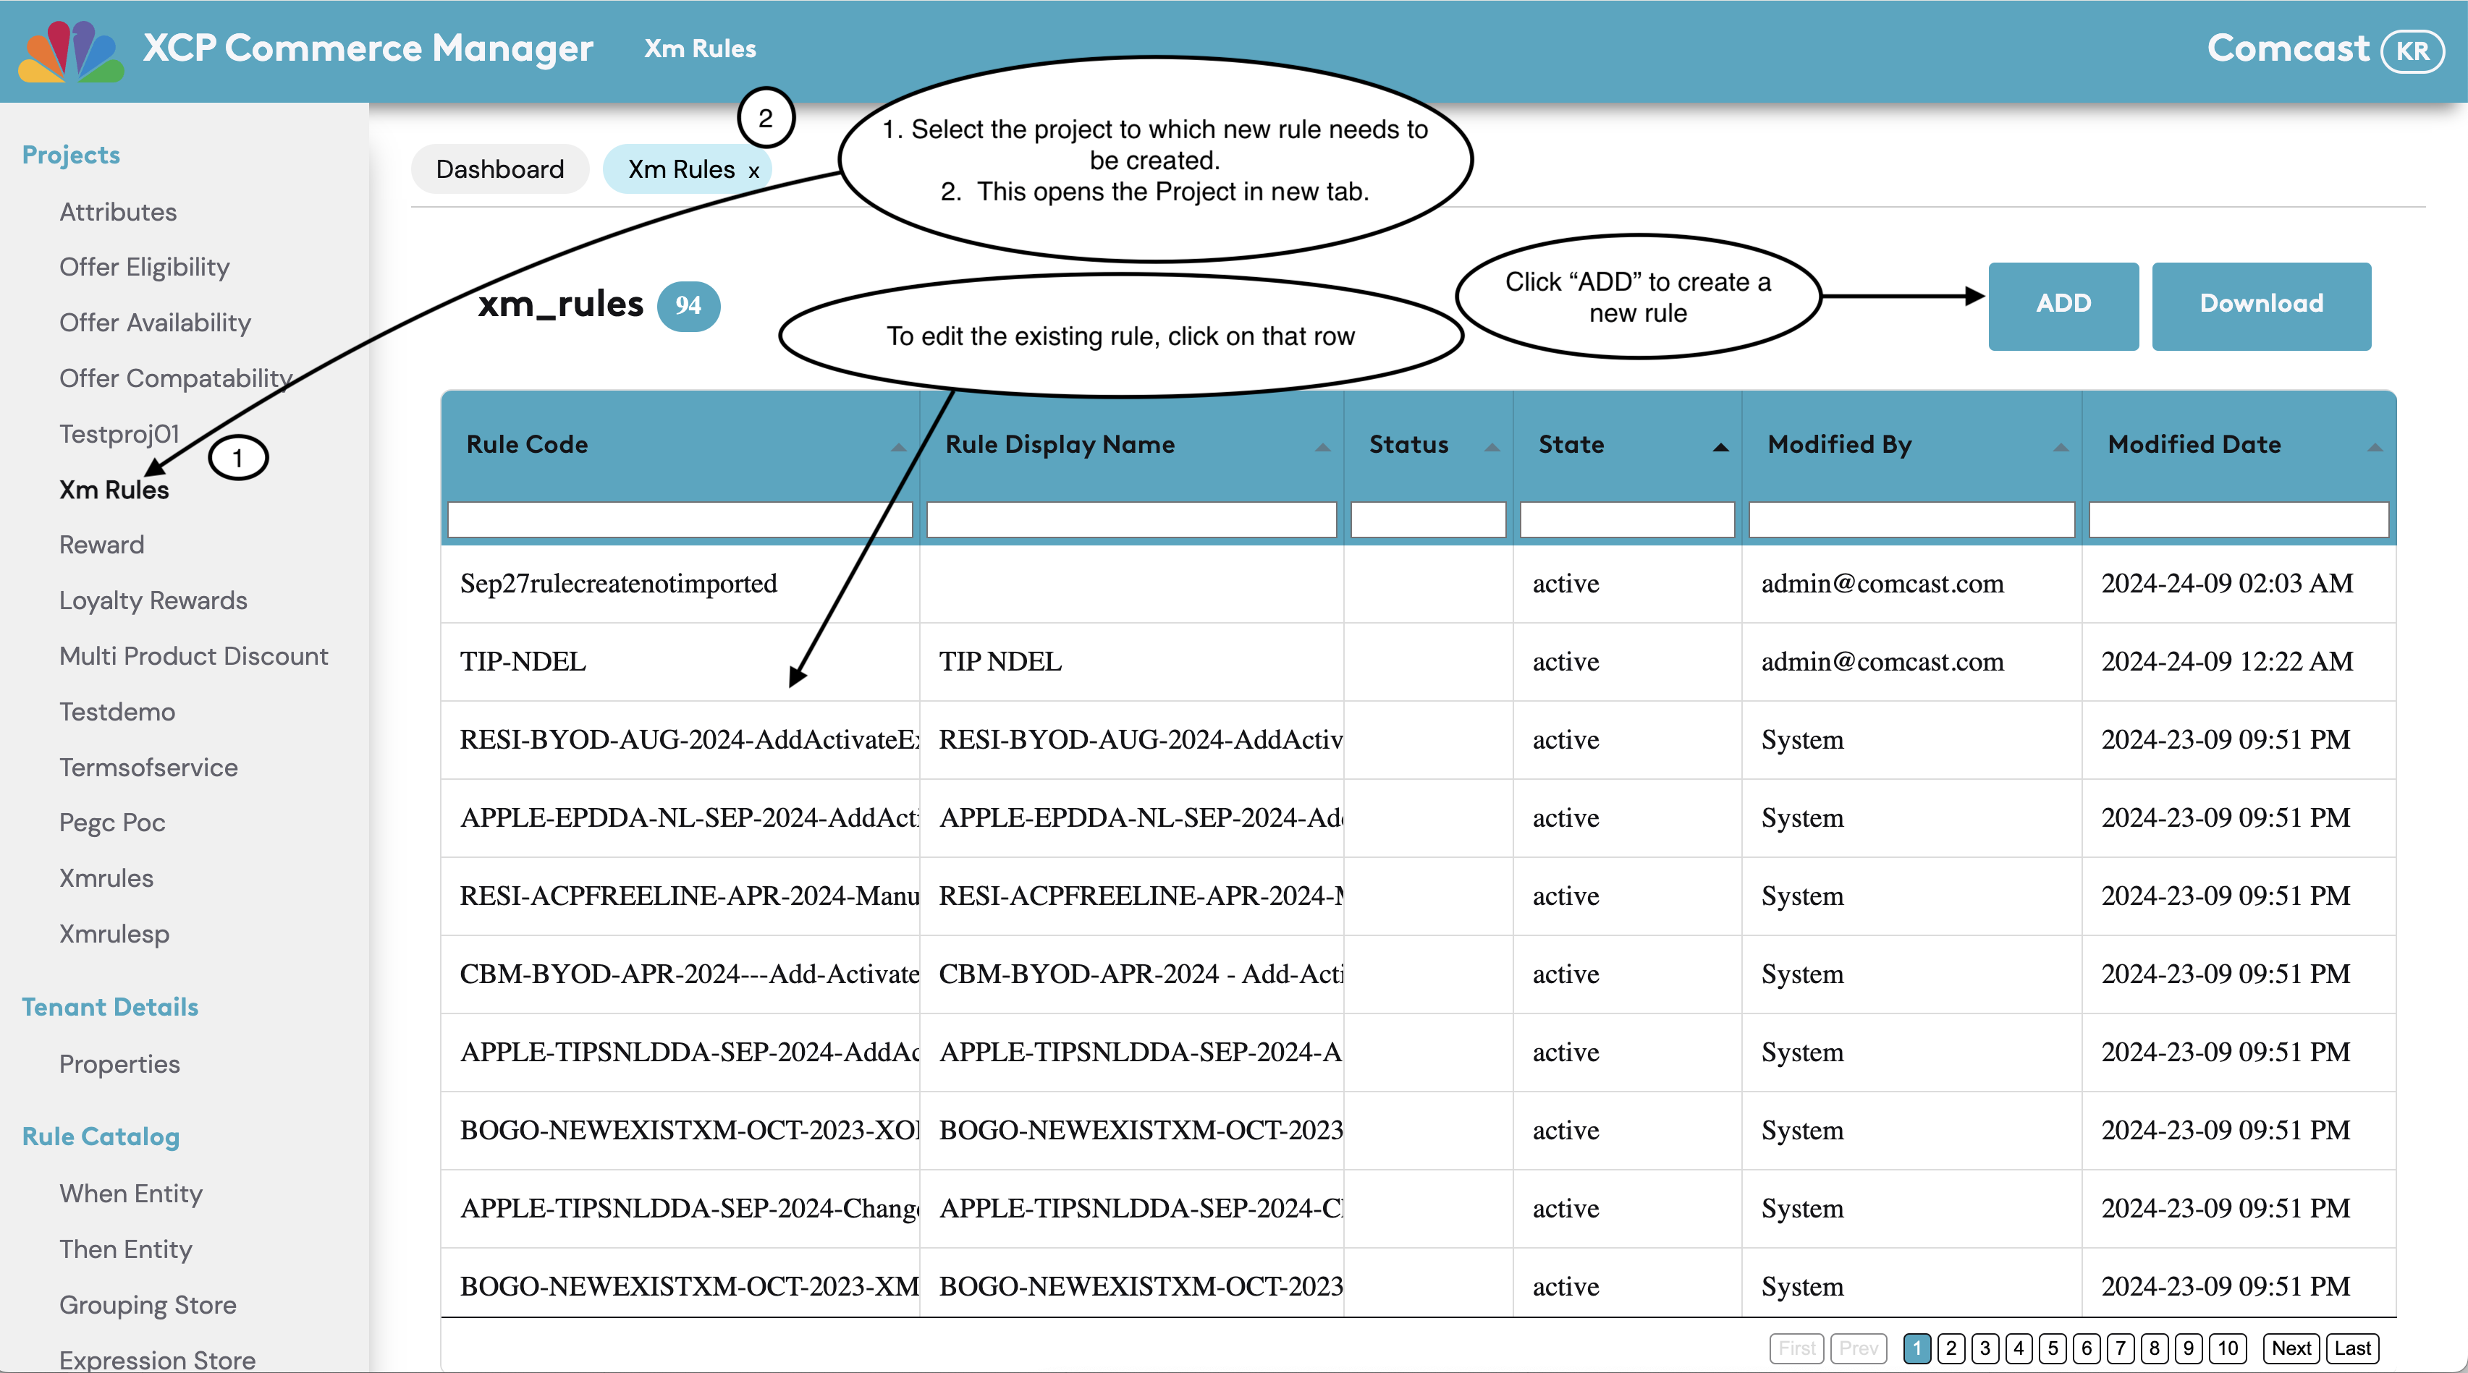
Task: Open the Xmrules project
Action: click(x=106, y=878)
